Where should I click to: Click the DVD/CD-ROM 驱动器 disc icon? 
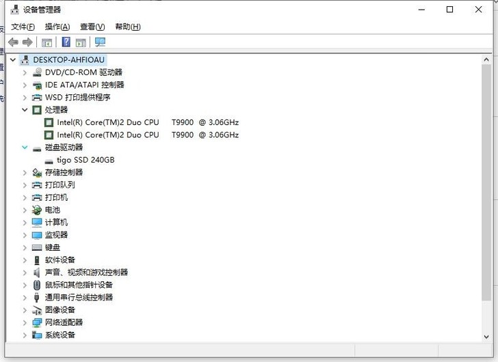coord(37,72)
